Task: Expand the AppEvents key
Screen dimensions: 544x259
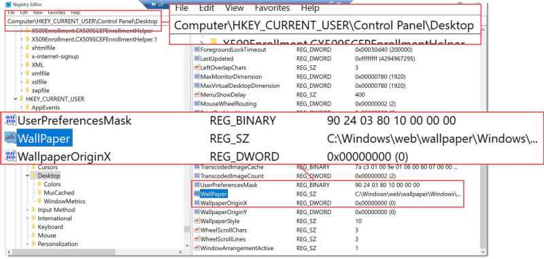Action: click(x=22, y=107)
